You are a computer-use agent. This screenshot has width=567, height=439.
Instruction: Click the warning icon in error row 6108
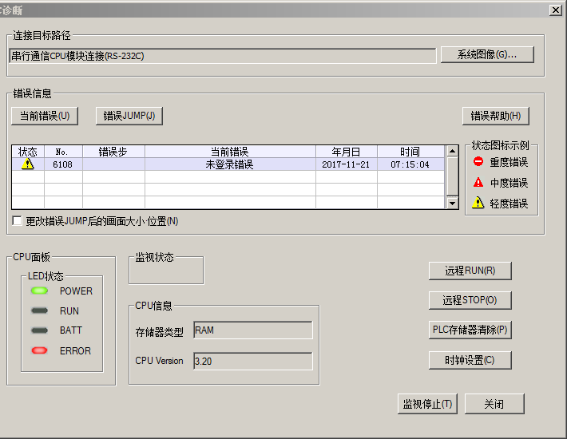(28, 164)
